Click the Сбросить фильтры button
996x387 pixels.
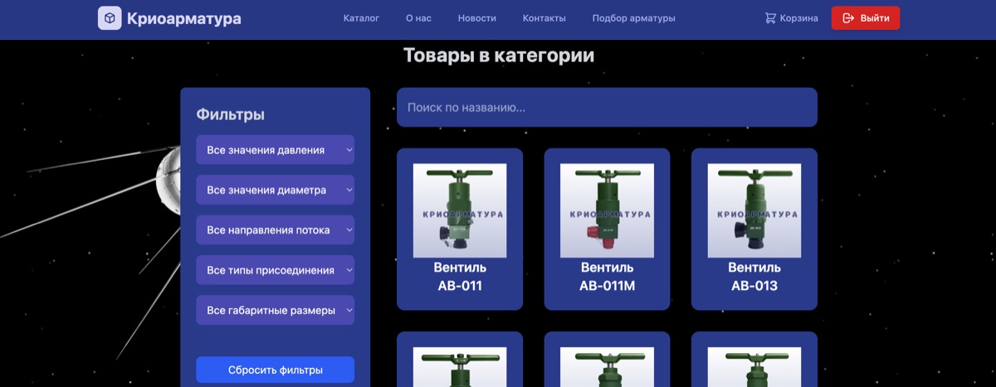point(276,370)
